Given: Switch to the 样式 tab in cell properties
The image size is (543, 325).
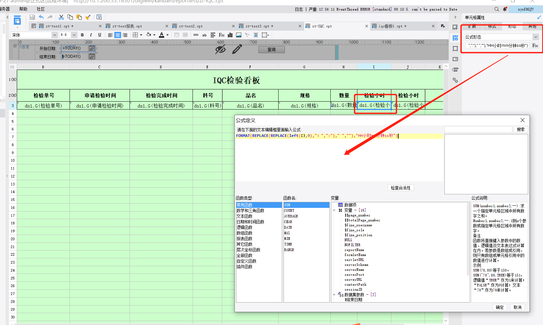Looking at the screenshot, I should point(492,26).
